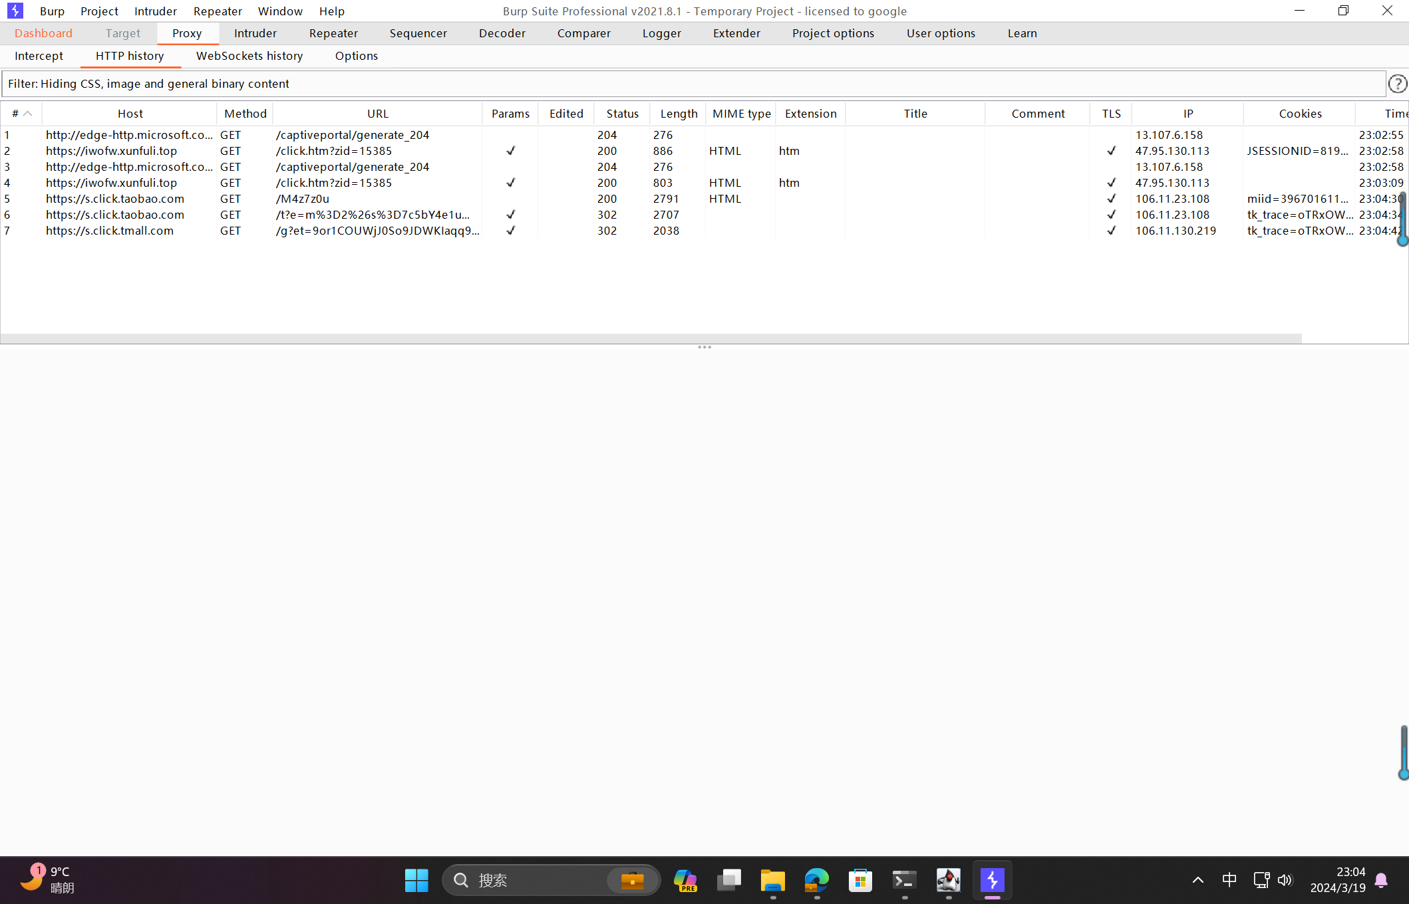Open the terminal app from the taskbar
The image size is (1409, 904).
pos(904,880)
